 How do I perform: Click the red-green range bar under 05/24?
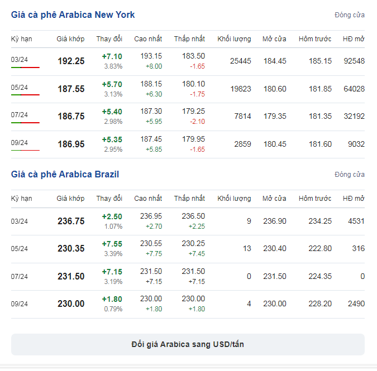(x=25, y=95)
